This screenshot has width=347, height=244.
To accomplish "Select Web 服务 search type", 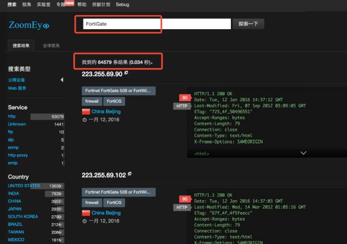I will tap(17, 88).
